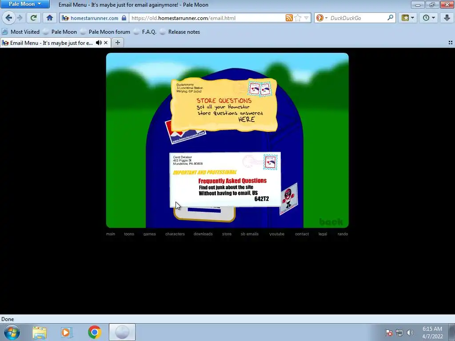Open the Windows Start menu
The width and height of the screenshot is (455, 341).
click(12, 332)
